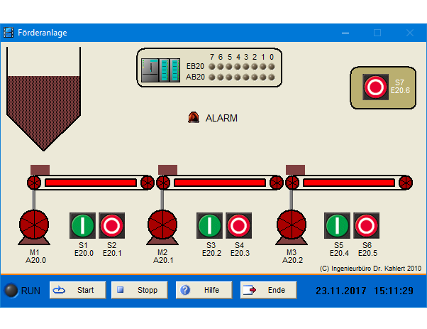Click the second conveyor belt red bar

tap(220, 183)
